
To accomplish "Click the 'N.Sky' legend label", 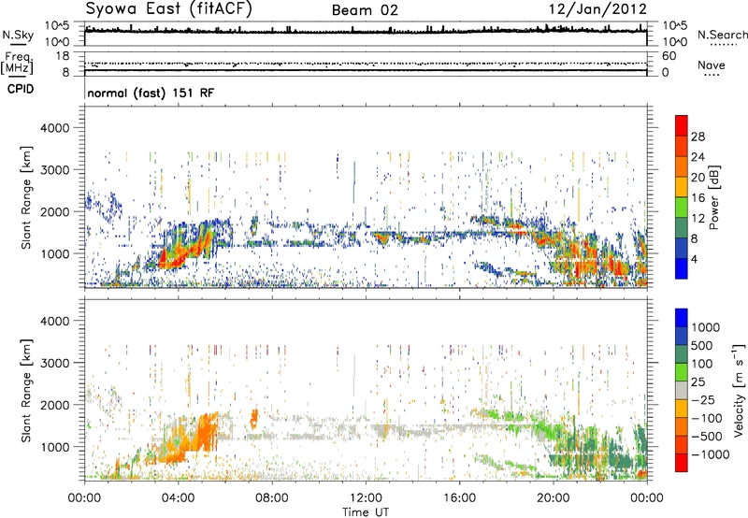I will pyautogui.click(x=18, y=35).
